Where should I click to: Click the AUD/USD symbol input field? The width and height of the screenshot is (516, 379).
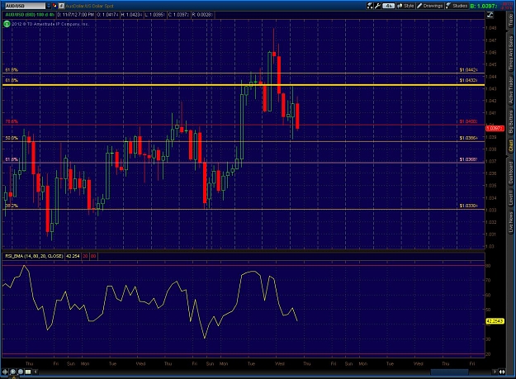[x=24, y=6]
